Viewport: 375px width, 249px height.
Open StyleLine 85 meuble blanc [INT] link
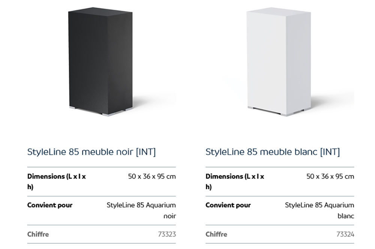point(273,152)
